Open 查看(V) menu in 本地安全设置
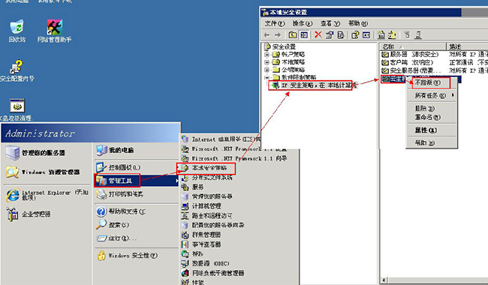 point(330,23)
